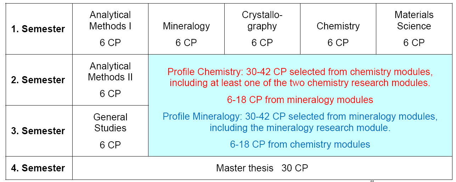Click the 2. Semester row header

coord(39,80)
